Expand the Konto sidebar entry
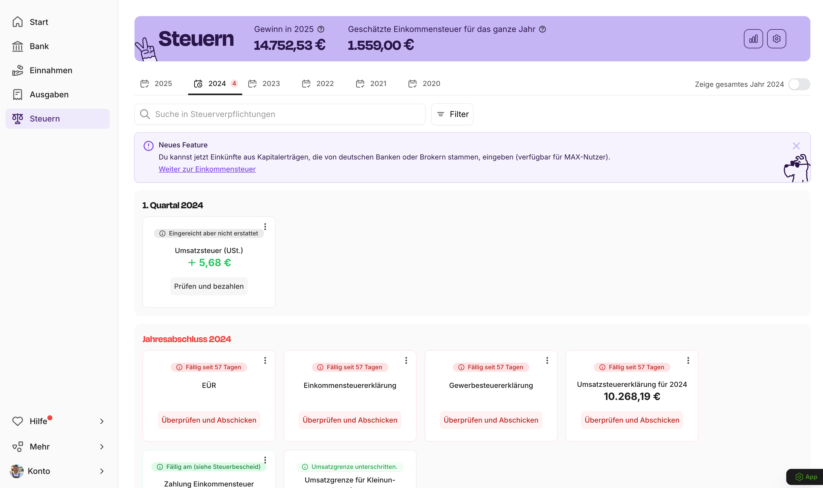The height and width of the screenshot is (488, 823). pos(101,471)
